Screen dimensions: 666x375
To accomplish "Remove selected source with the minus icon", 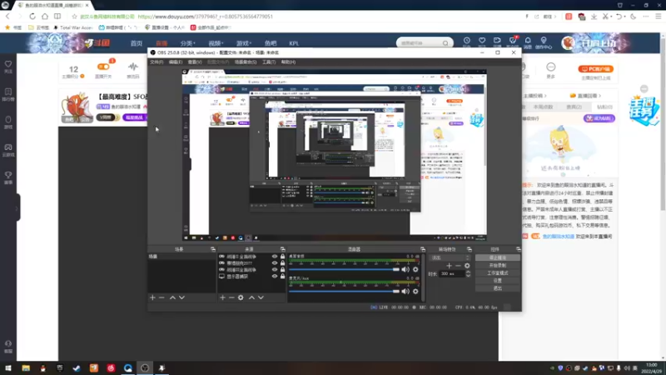I will click(x=231, y=297).
